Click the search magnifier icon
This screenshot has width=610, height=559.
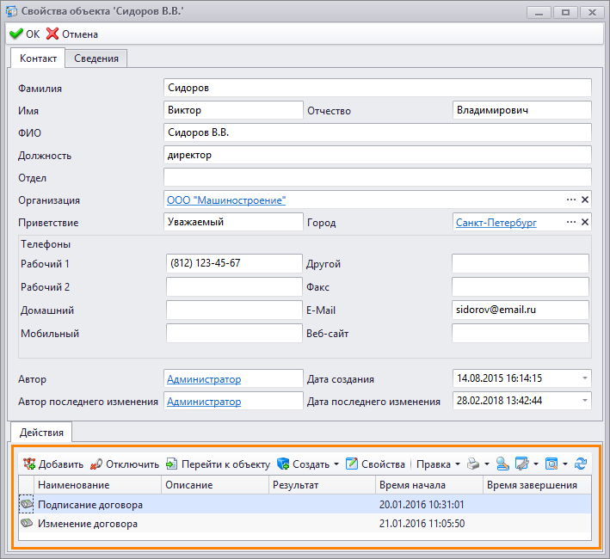[502, 464]
